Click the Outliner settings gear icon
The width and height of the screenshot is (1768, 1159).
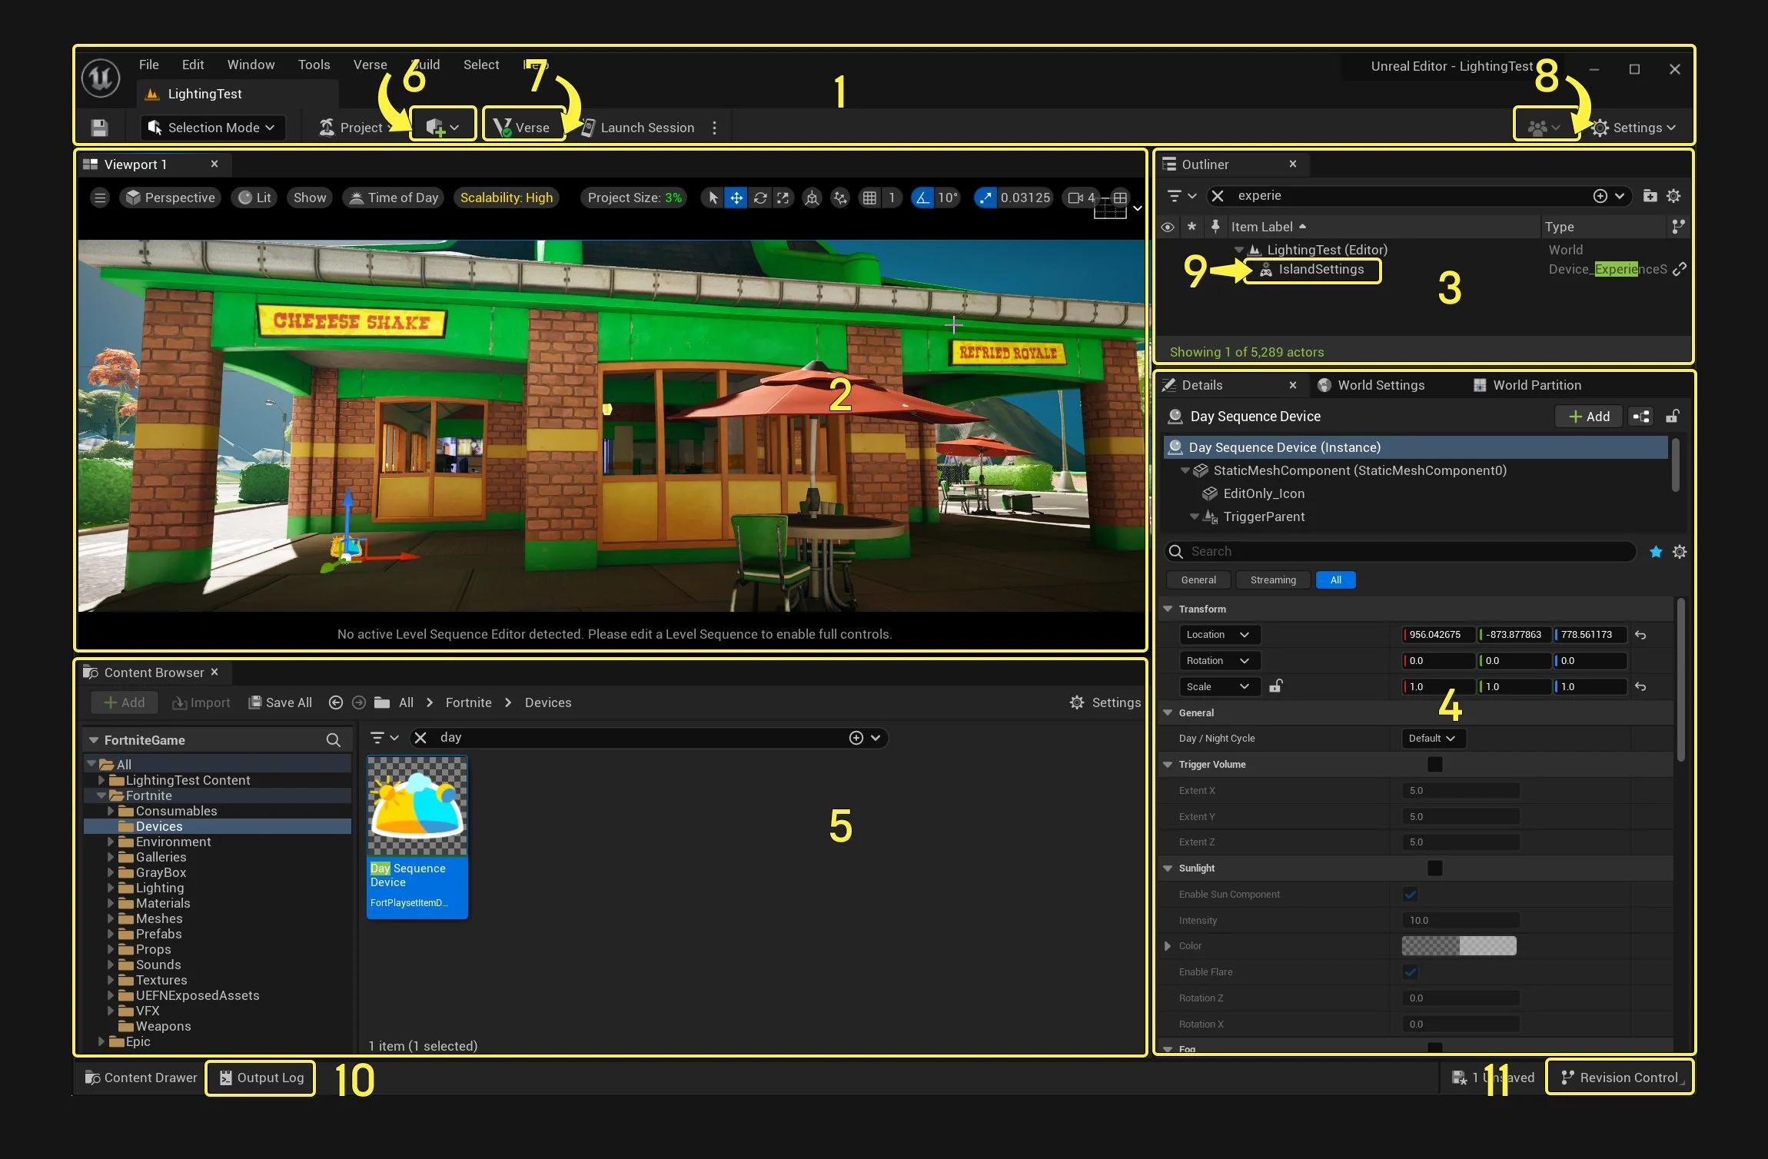click(x=1673, y=196)
